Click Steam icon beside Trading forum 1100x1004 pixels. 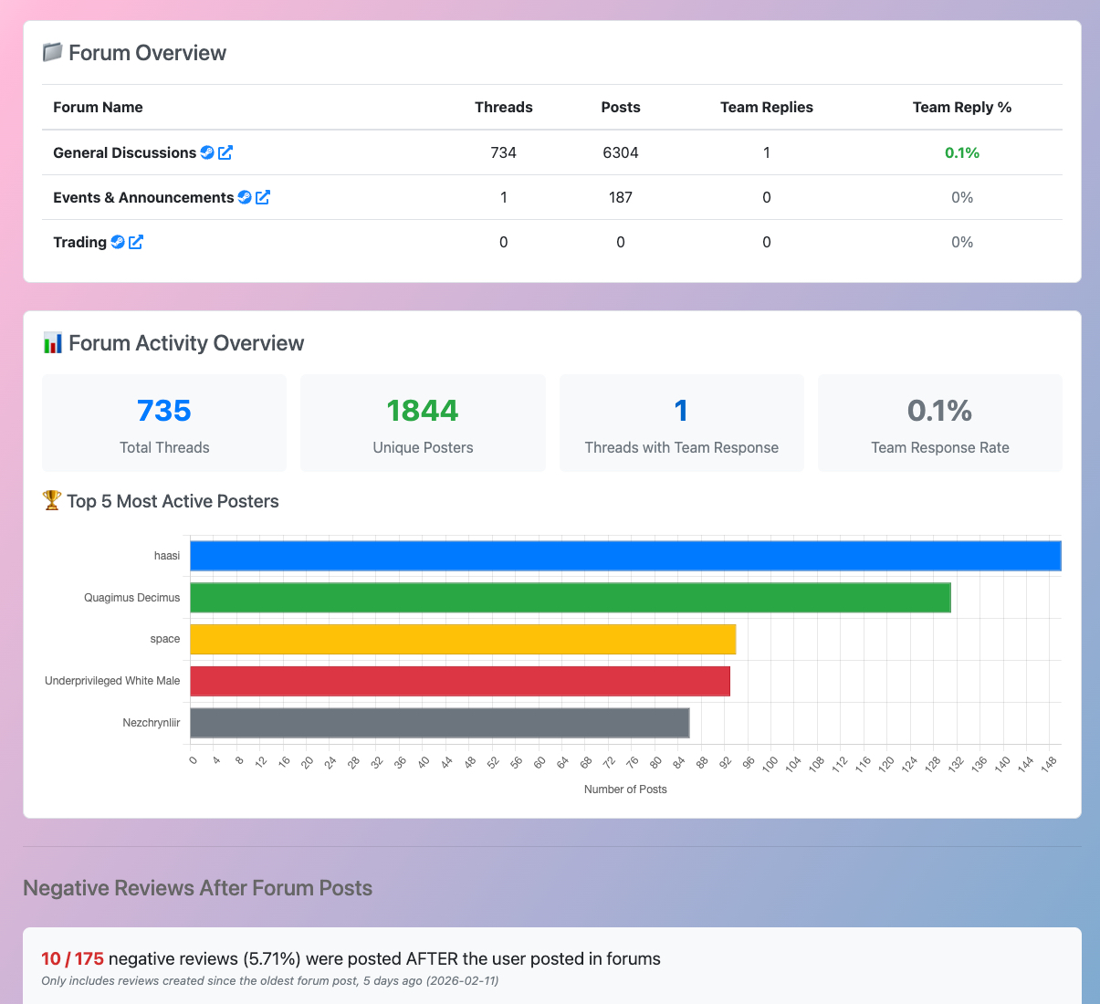118,242
